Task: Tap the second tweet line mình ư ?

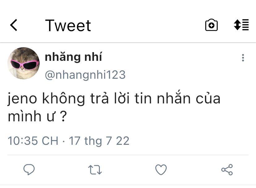Action: tap(37, 116)
